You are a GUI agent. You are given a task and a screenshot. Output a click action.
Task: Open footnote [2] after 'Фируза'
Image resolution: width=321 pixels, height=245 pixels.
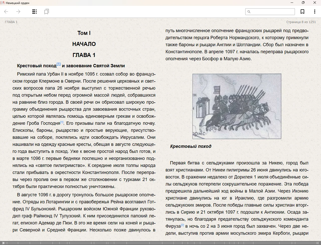pos(182,225)
